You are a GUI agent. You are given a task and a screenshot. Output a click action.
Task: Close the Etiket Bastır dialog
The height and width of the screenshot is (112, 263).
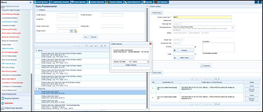click(150, 44)
